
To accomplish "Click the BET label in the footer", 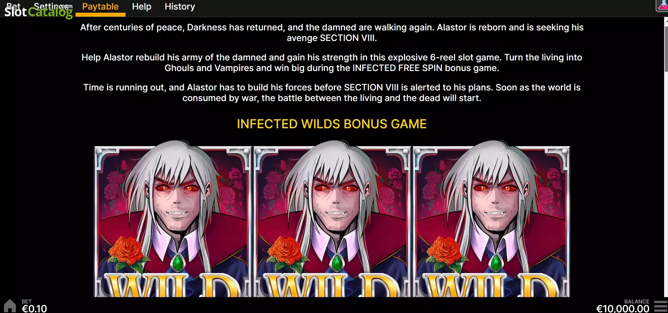I will [x=26, y=301].
